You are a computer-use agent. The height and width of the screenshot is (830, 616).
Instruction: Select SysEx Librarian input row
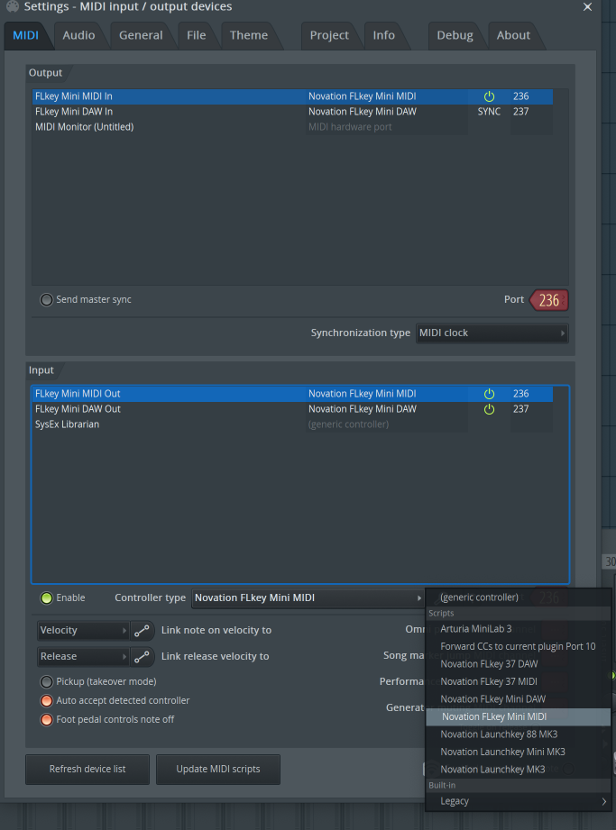pyautogui.click(x=292, y=424)
